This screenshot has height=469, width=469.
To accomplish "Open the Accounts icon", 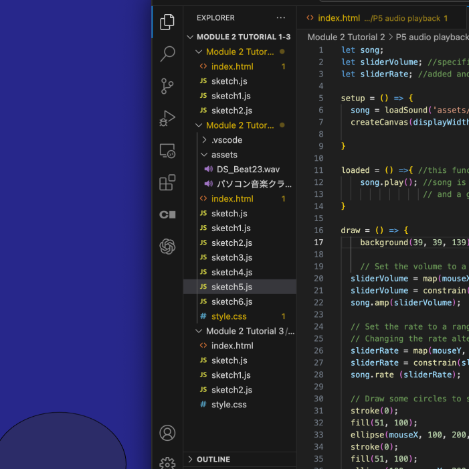I will pos(167,433).
